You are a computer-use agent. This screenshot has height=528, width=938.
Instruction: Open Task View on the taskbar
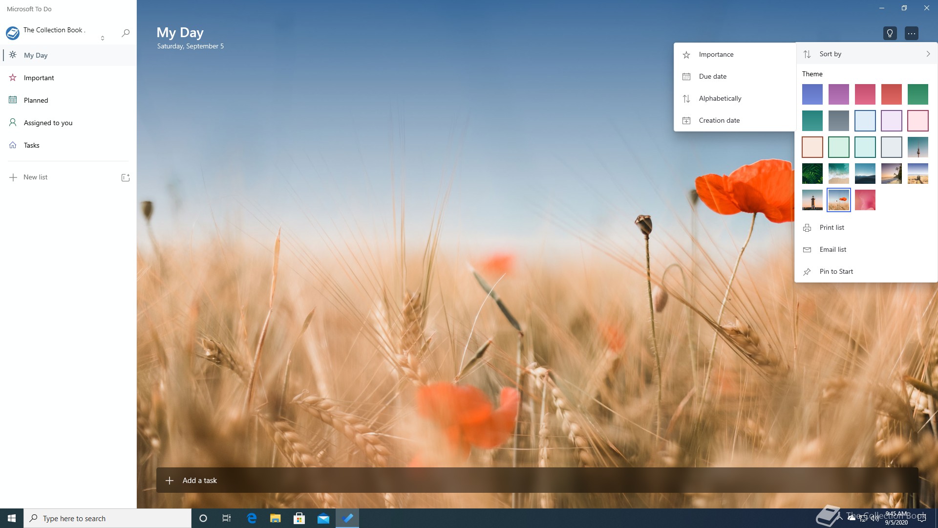227,518
